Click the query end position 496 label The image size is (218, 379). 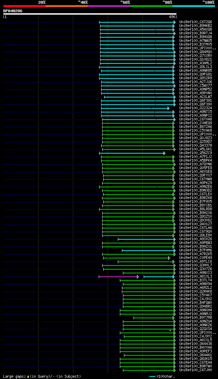(172, 17)
